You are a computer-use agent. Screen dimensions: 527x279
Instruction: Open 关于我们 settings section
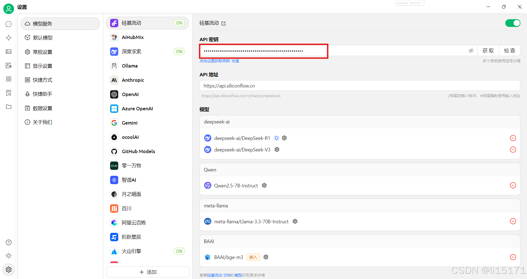tap(60, 122)
